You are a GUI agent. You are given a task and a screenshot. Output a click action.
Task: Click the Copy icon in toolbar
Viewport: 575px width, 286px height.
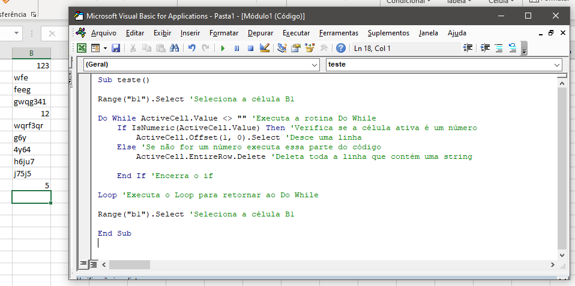[x=146, y=48]
